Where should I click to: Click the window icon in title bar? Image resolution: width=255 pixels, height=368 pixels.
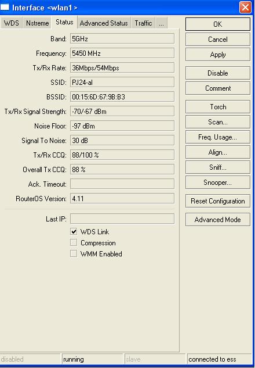(5, 8)
